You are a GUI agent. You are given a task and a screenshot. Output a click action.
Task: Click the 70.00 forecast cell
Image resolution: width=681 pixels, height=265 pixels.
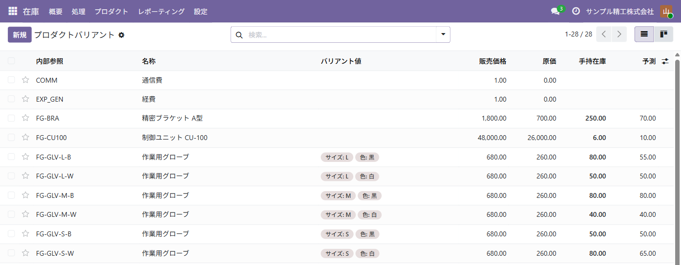point(648,118)
